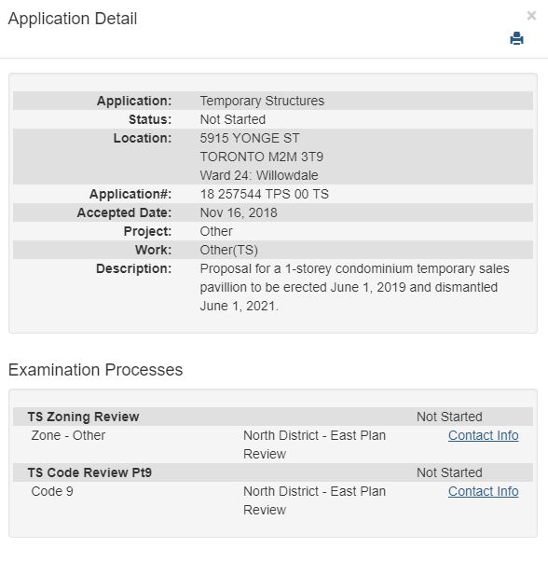The height and width of the screenshot is (561, 548).
Task: Click the Work value Other(TS)
Action: 228,250
